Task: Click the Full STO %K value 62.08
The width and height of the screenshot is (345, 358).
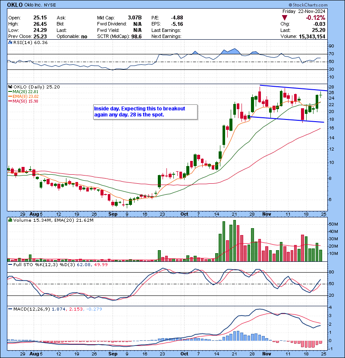Action: (84, 265)
